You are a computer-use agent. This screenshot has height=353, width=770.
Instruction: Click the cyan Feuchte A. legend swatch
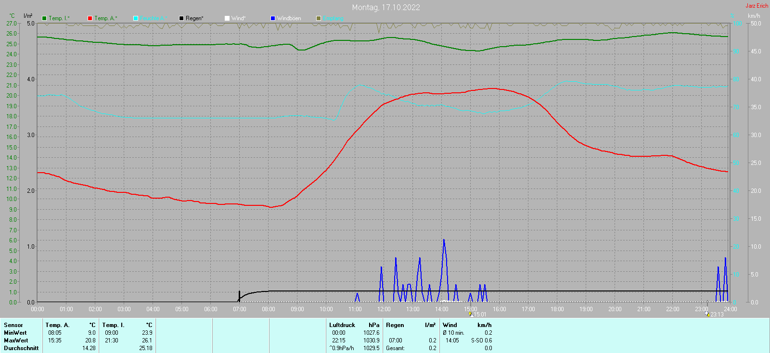pyautogui.click(x=136, y=18)
